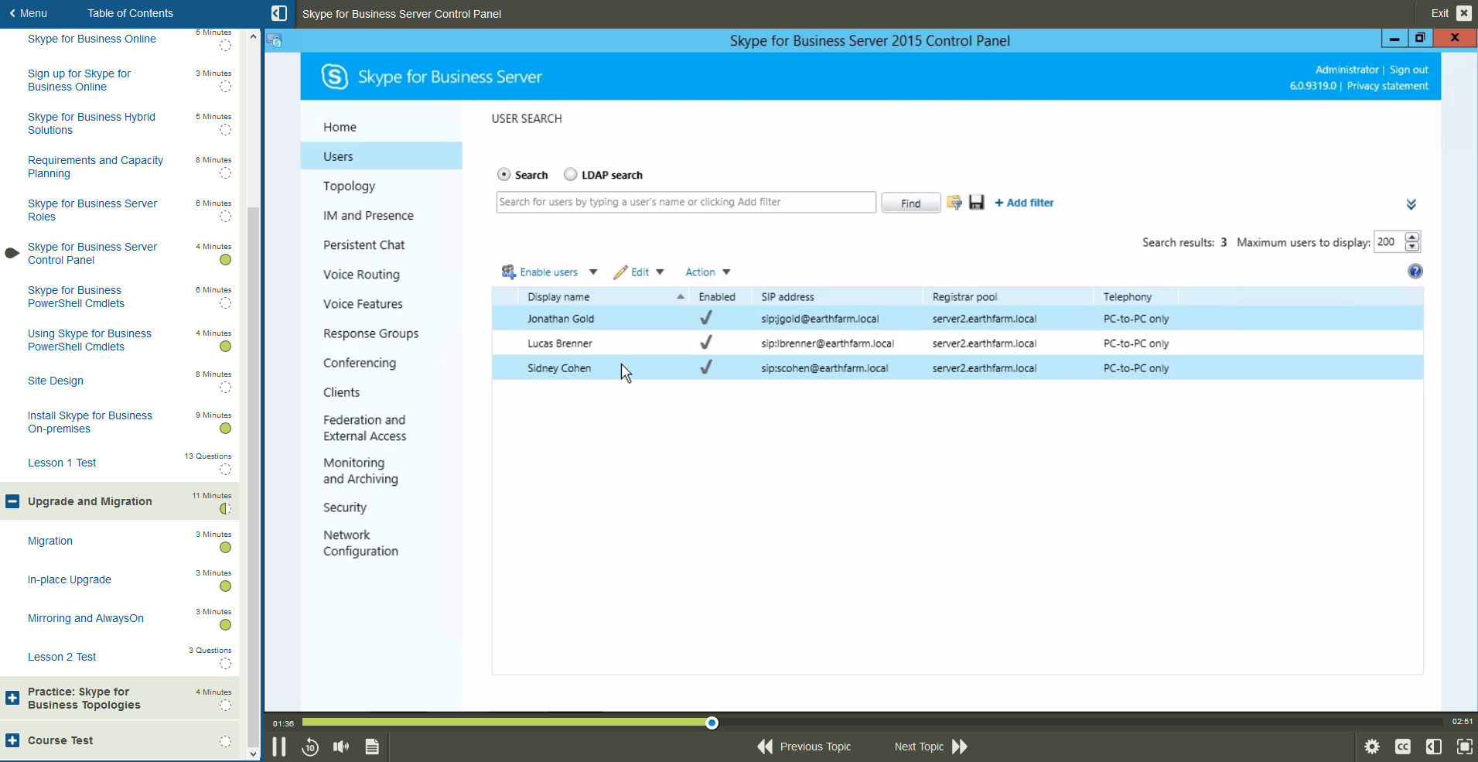Expand the Course Test section

(x=12, y=740)
